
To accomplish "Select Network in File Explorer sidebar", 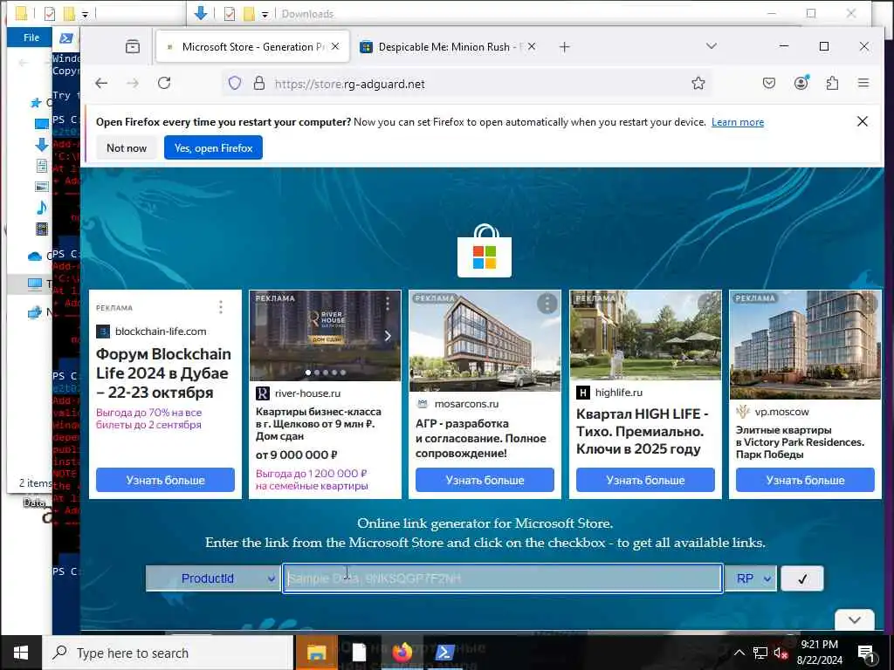I will coord(35,311).
